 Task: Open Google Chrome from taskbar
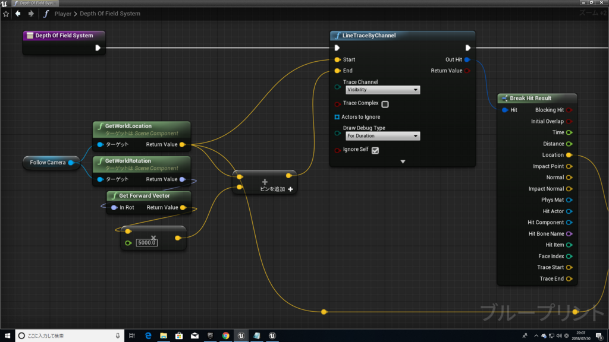tap(225, 336)
